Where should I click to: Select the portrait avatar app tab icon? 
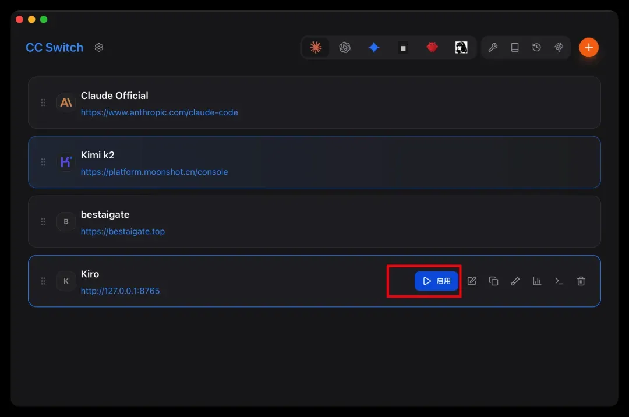461,47
